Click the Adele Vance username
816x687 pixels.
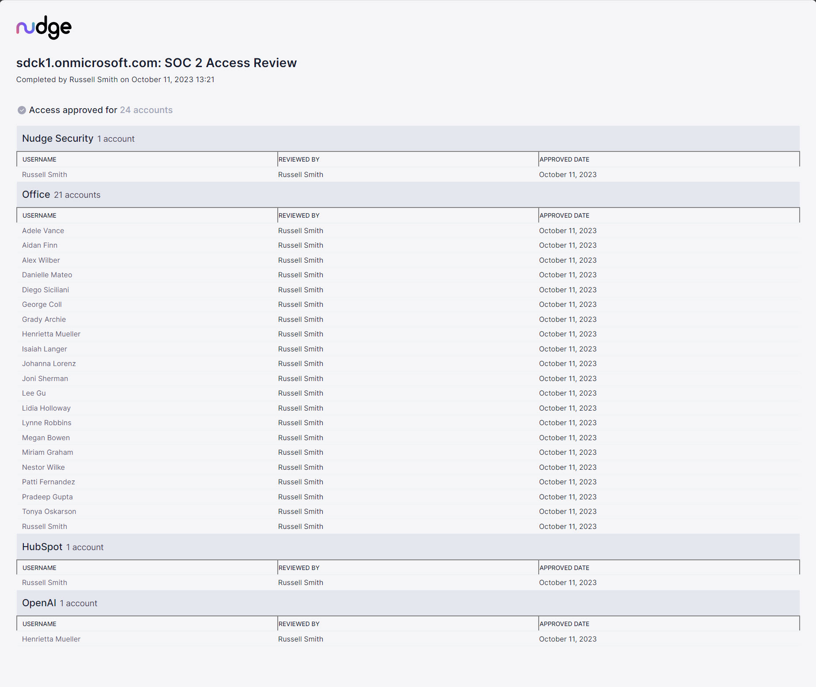tap(43, 230)
